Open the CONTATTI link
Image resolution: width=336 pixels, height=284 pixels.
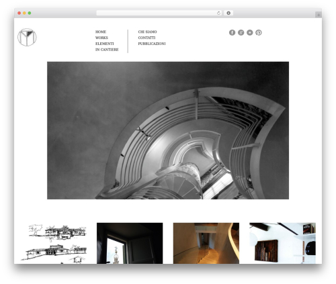pyautogui.click(x=146, y=38)
